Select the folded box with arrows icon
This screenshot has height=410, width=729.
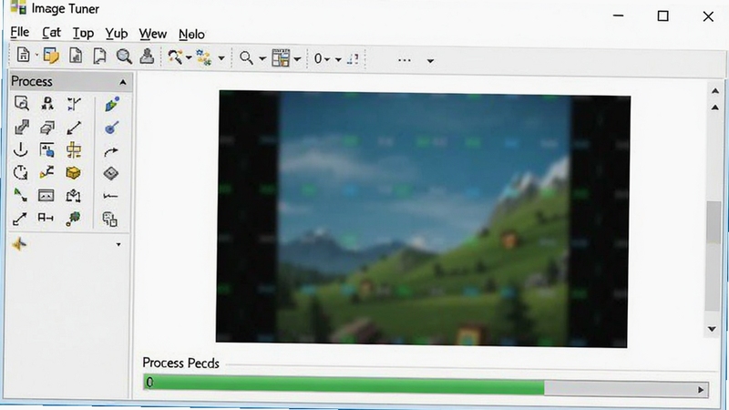tap(73, 195)
